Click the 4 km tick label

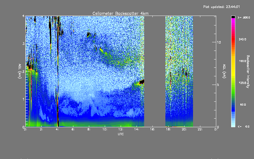pyautogui.click(x=23, y=16)
